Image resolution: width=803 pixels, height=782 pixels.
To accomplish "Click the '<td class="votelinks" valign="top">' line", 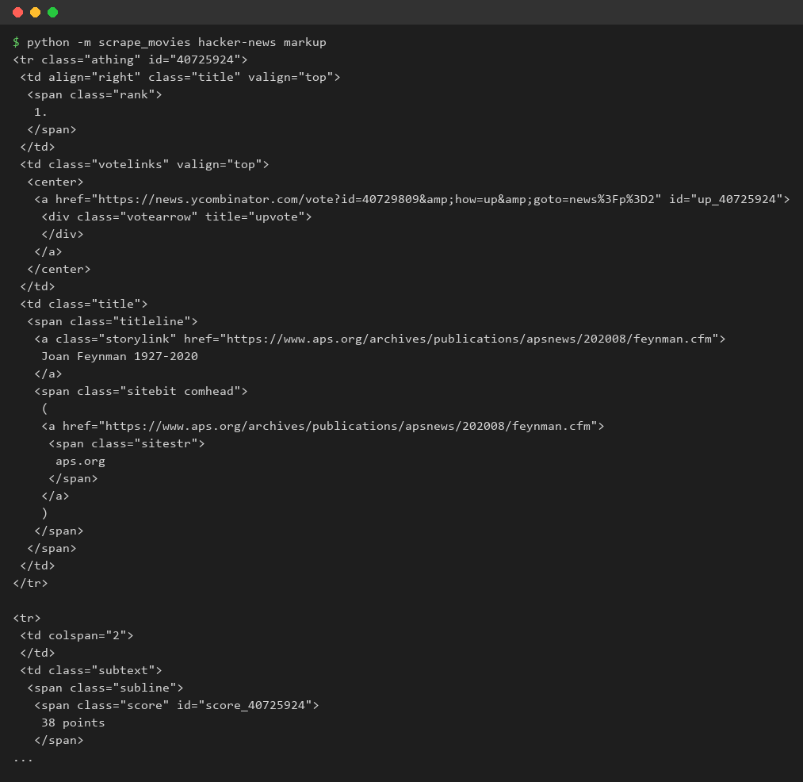I will [x=144, y=164].
